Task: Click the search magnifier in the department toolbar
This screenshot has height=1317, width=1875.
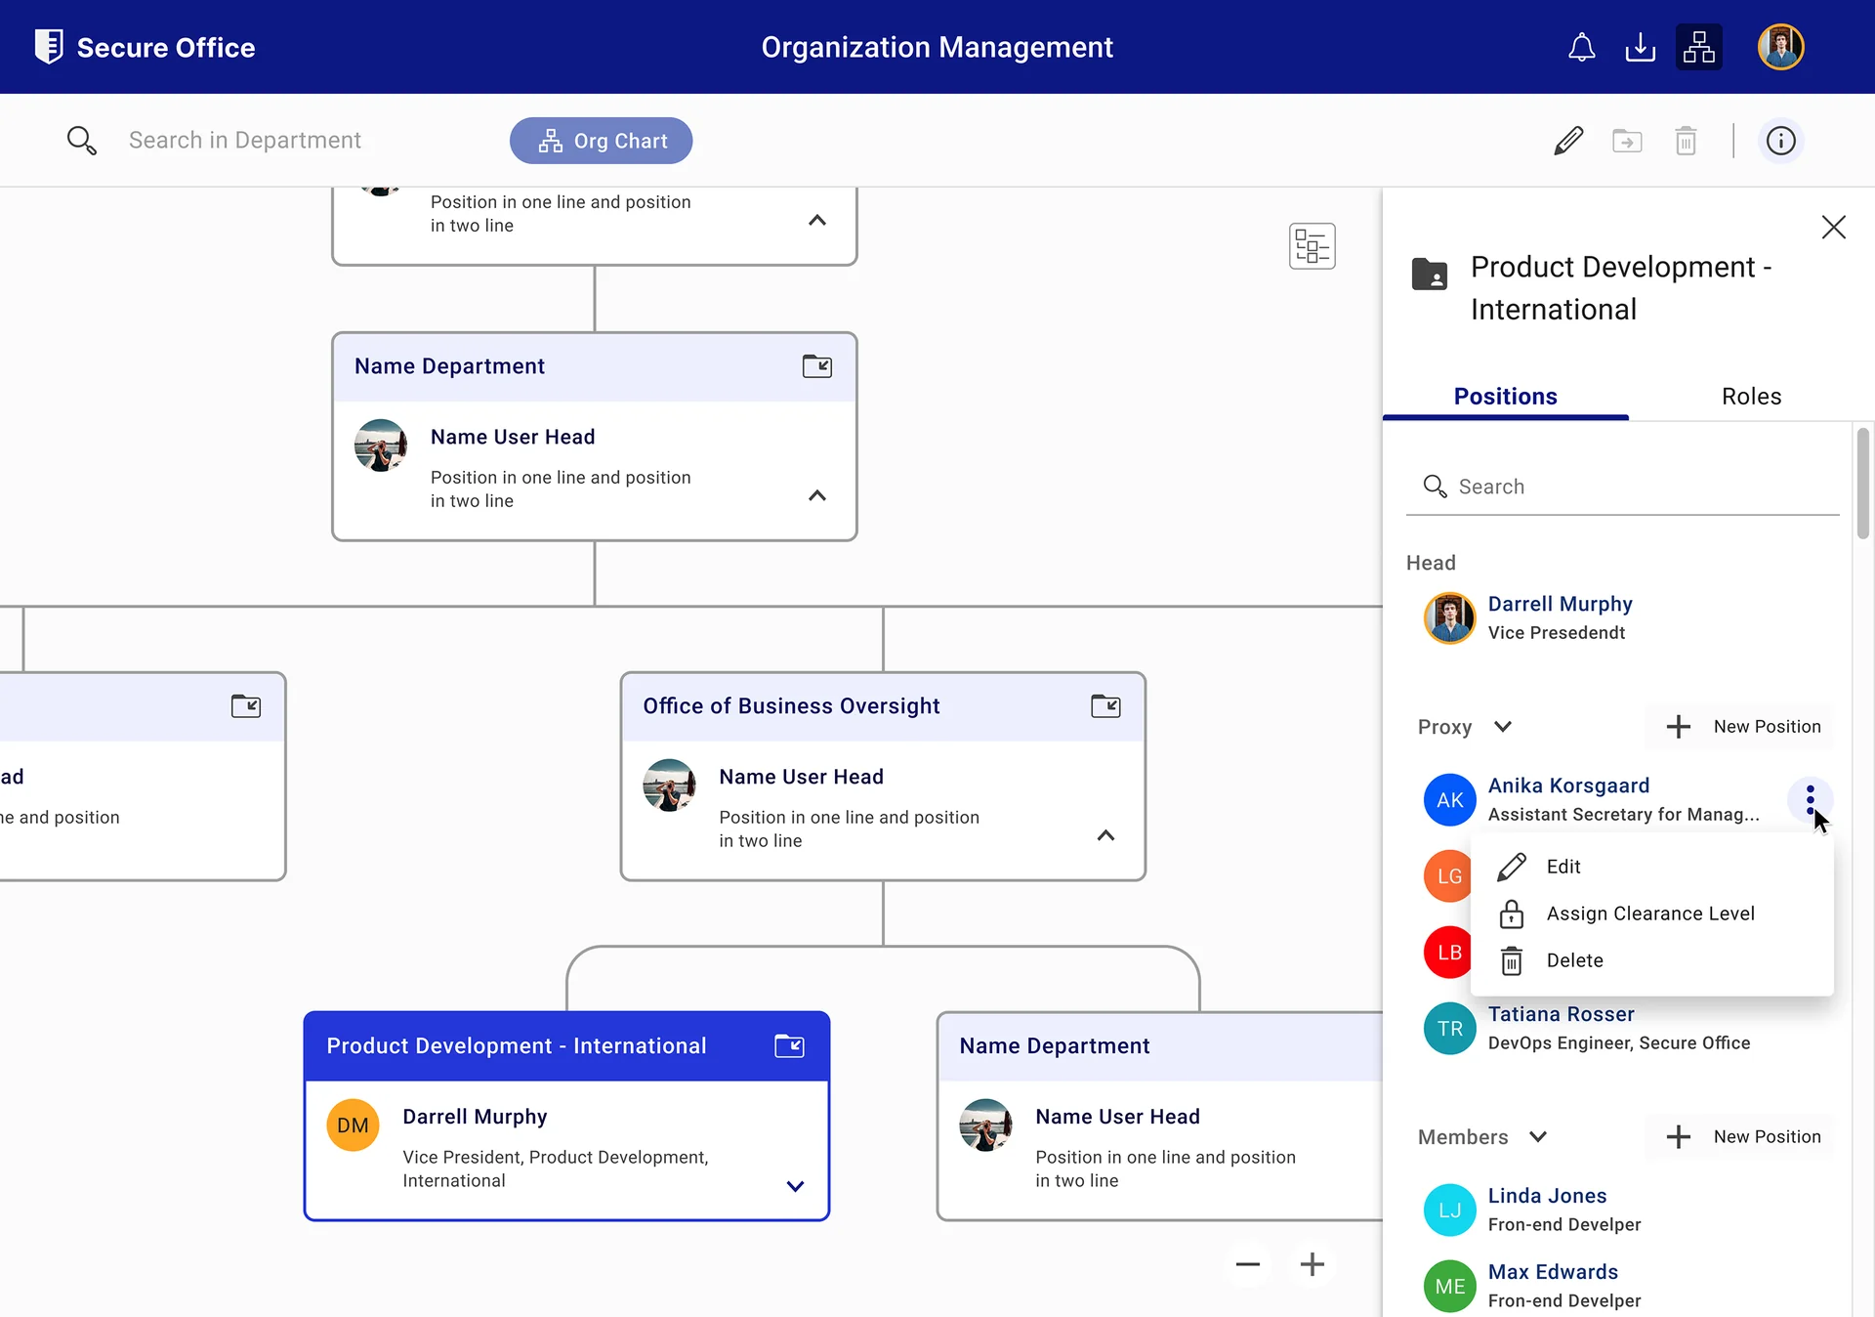Action: 81,141
